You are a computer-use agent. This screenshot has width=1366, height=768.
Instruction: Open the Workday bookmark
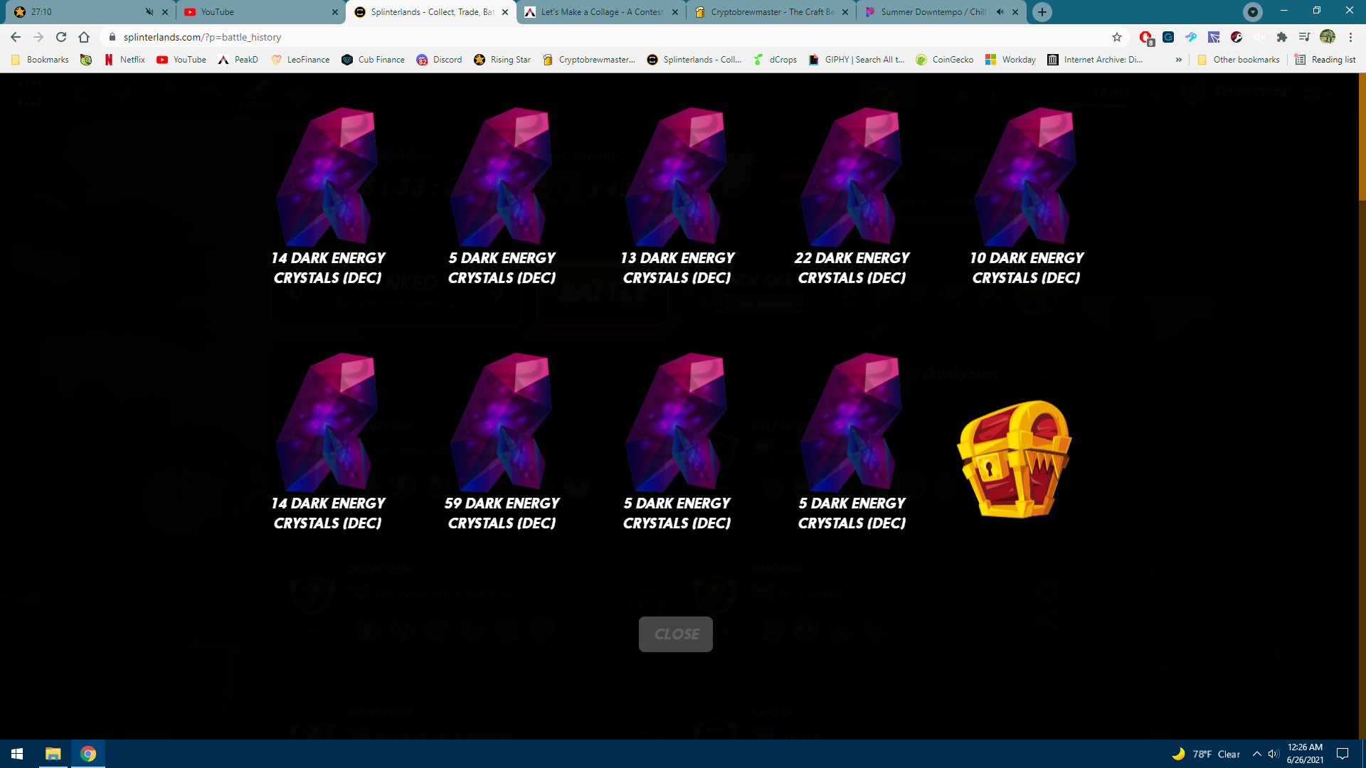click(x=1010, y=60)
